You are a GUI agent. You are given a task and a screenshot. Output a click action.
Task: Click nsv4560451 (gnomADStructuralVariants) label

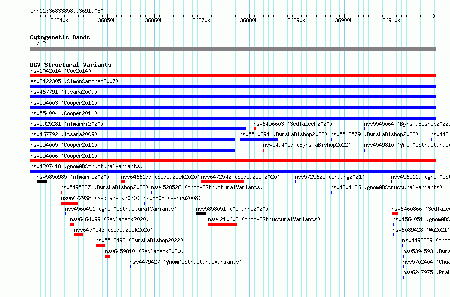(x=121, y=209)
